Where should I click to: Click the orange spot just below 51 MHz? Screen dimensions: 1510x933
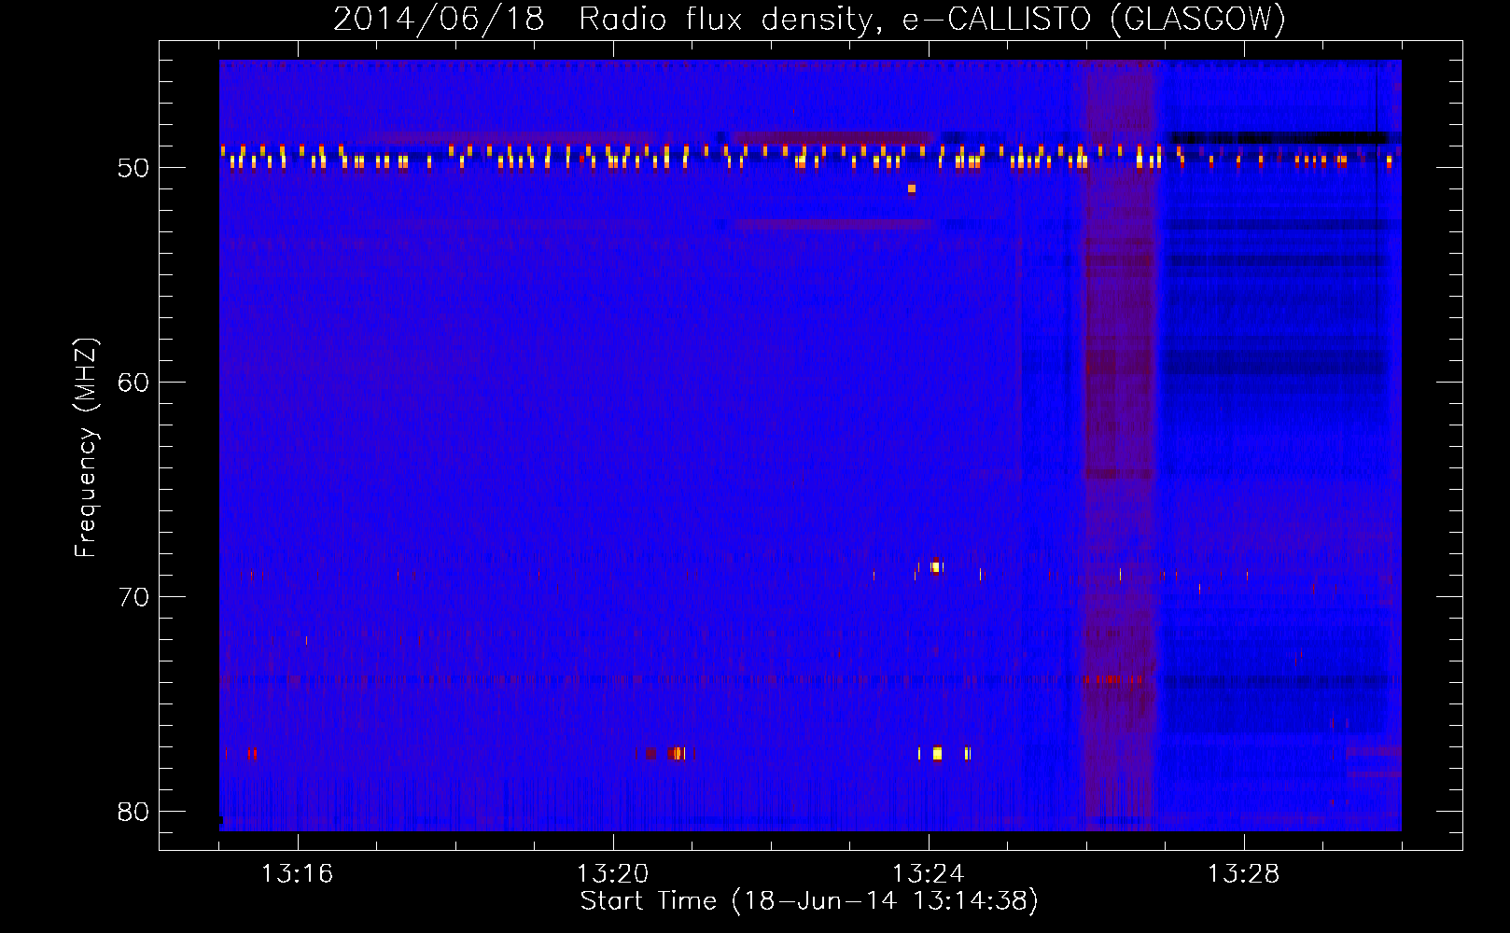pyautogui.click(x=912, y=188)
